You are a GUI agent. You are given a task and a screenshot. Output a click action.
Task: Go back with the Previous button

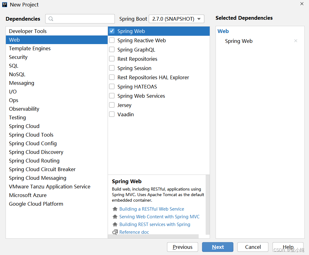point(183,247)
